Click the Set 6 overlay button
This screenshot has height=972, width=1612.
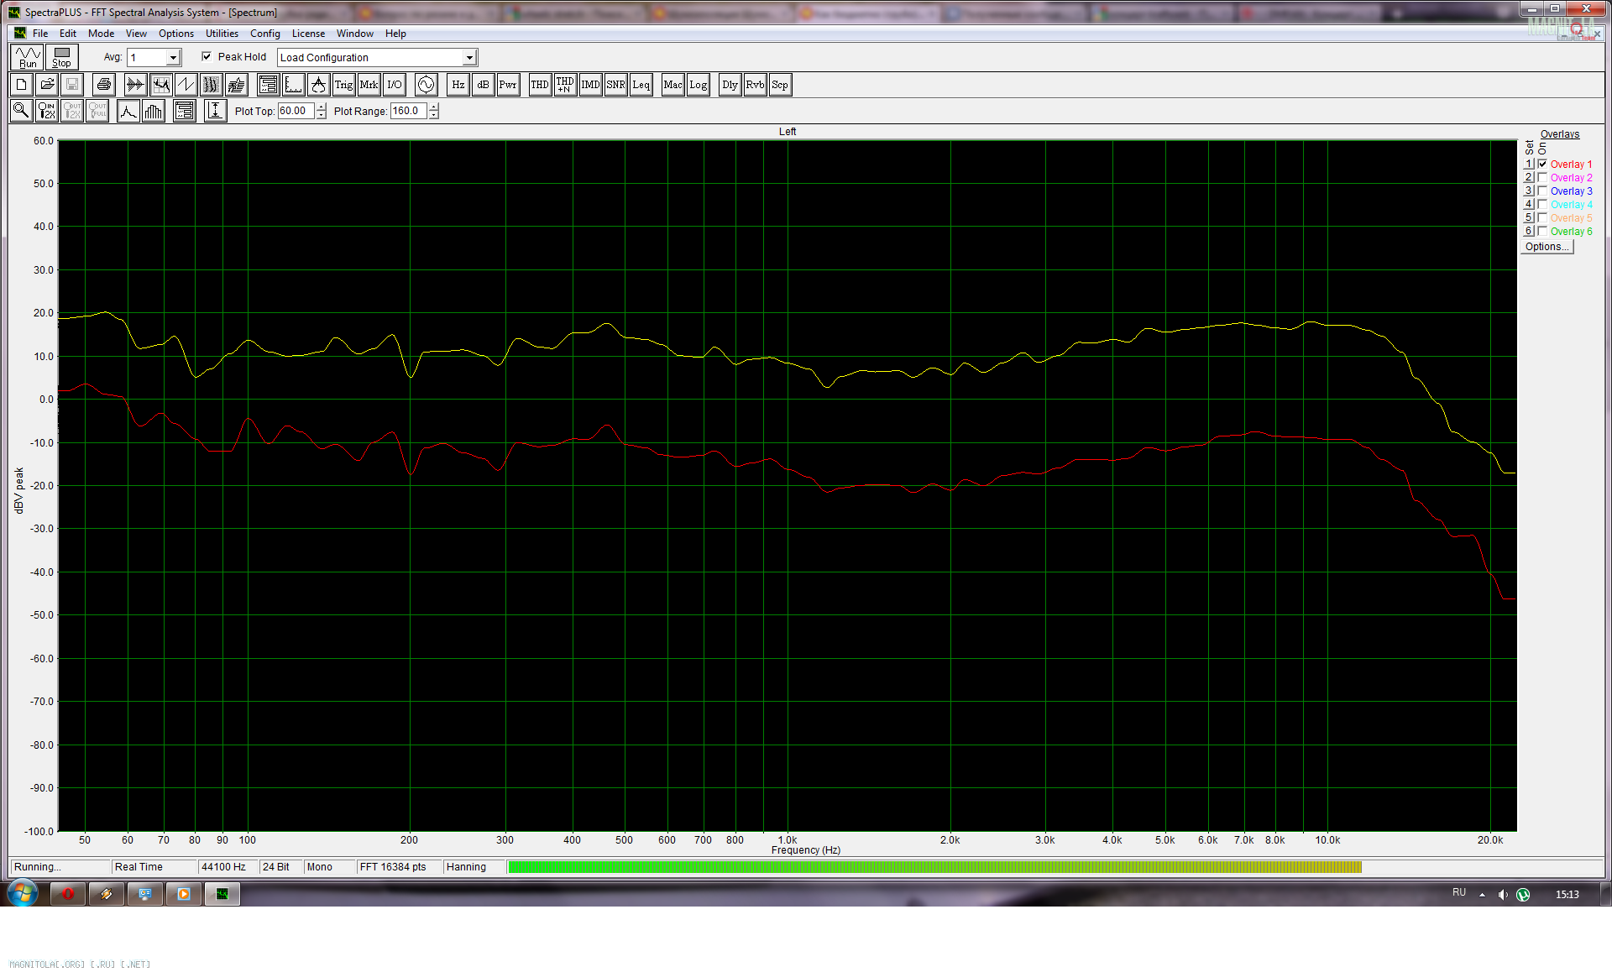click(1529, 231)
